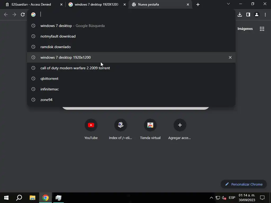Reload the page with refresh icon

(x=23, y=15)
